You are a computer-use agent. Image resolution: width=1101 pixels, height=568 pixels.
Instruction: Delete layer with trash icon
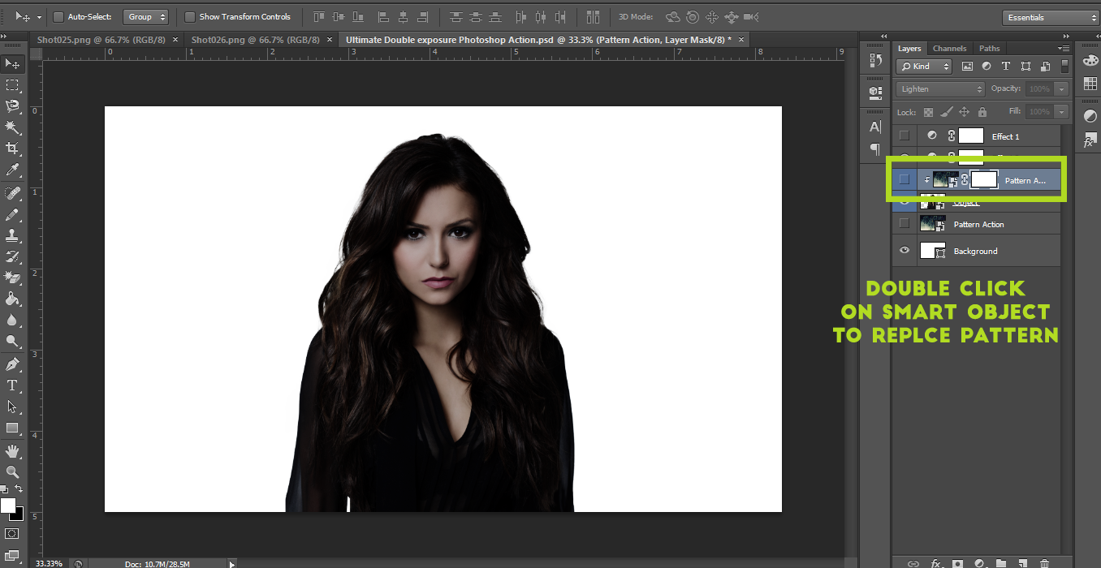1044,563
